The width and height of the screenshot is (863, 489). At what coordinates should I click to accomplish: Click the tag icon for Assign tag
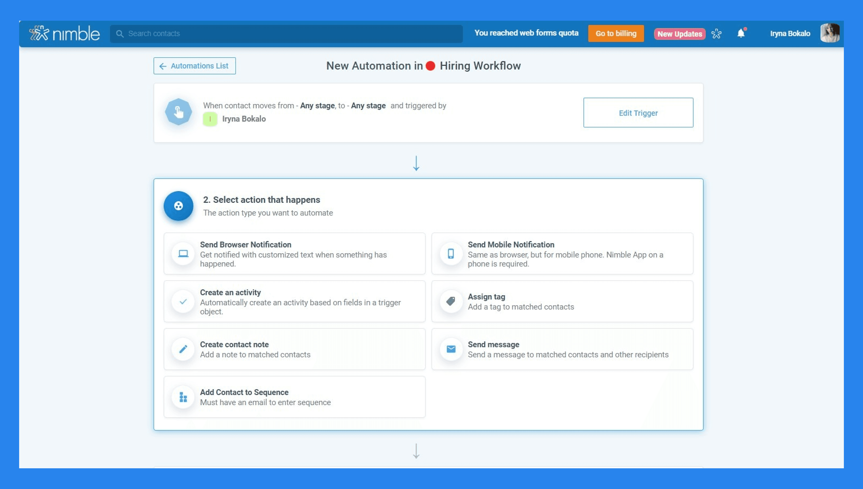click(x=451, y=301)
